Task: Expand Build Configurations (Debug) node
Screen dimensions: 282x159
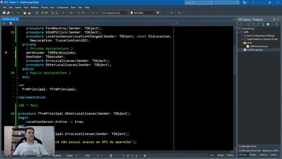Action: [242, 36]
